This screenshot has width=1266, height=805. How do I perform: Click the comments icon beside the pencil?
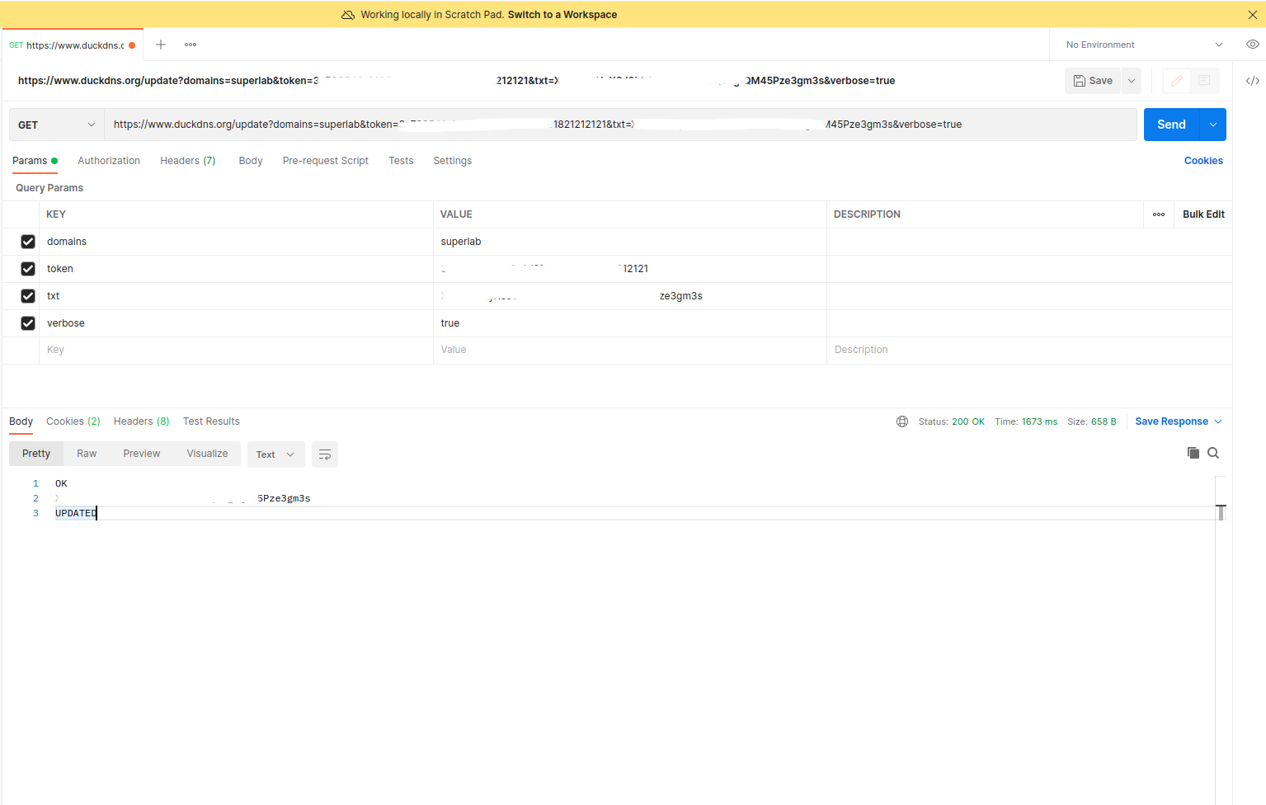pos(1204,81)
